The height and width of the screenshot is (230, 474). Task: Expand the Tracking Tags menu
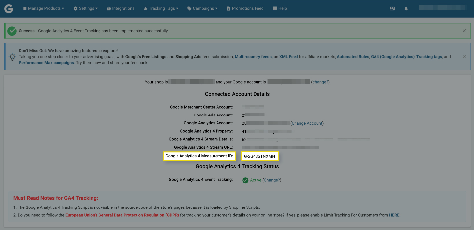[161, 8]
